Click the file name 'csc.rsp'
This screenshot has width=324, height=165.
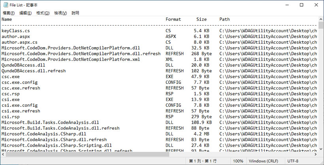pyautogui.click(x=11, y=94)
